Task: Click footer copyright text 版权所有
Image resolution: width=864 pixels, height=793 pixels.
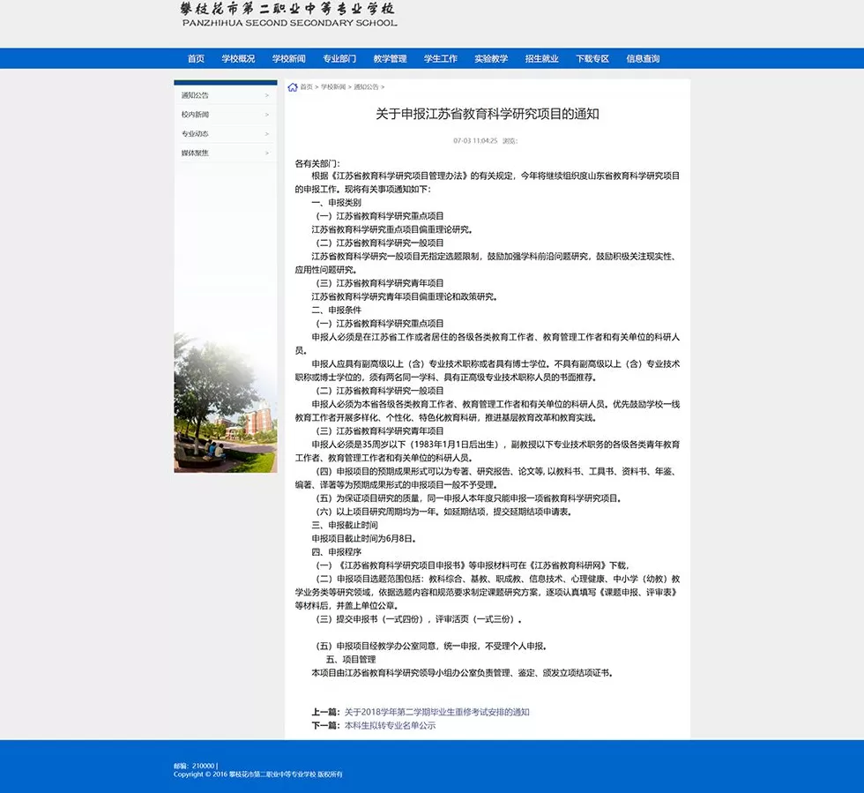Action: pyautogui.click(x=330, y=774)
